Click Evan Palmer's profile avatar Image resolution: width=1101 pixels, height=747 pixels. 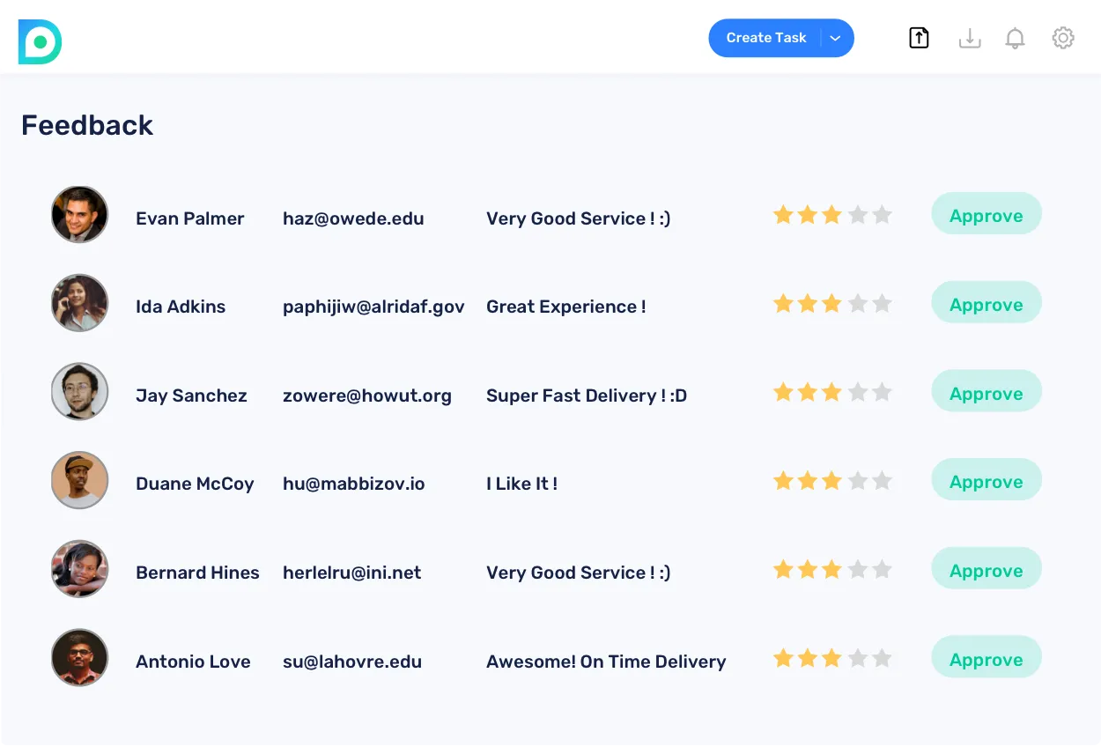(x=79, y=214)
